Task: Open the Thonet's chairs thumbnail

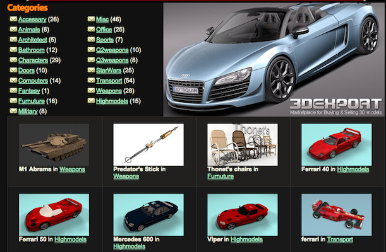Action: pyautogui.click(x=243, y=145)
